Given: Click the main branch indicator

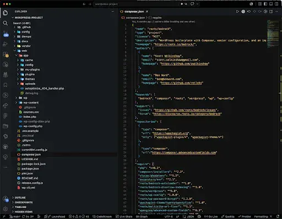Looking at the screenshot, I should pyautogui.click(x=15, y=217).
